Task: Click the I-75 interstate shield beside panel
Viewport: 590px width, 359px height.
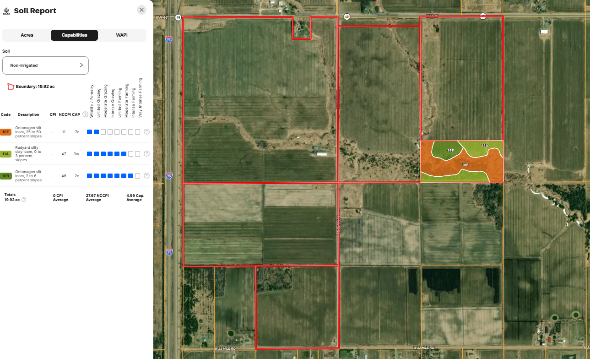Action: pos(169,40)
